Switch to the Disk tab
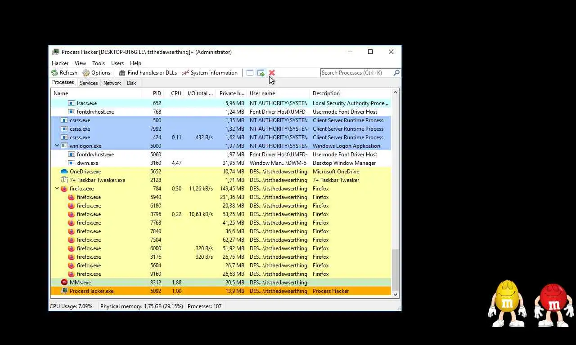 [x=131, y=83]
